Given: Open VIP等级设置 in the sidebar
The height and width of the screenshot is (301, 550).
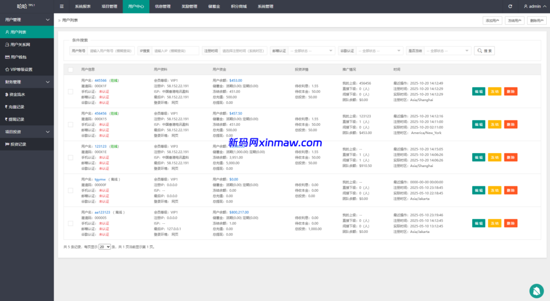Looking at the screenshot, I should (27, 70).
